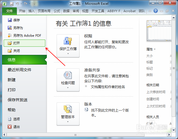Screen dimensions: 178x139
Task: Click the vertical scrollbar up arrow
Action: (x=174, y=18)
